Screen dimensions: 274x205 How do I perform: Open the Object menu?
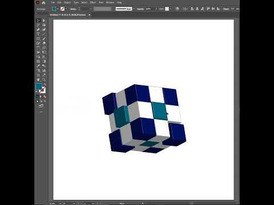(67, 2)
